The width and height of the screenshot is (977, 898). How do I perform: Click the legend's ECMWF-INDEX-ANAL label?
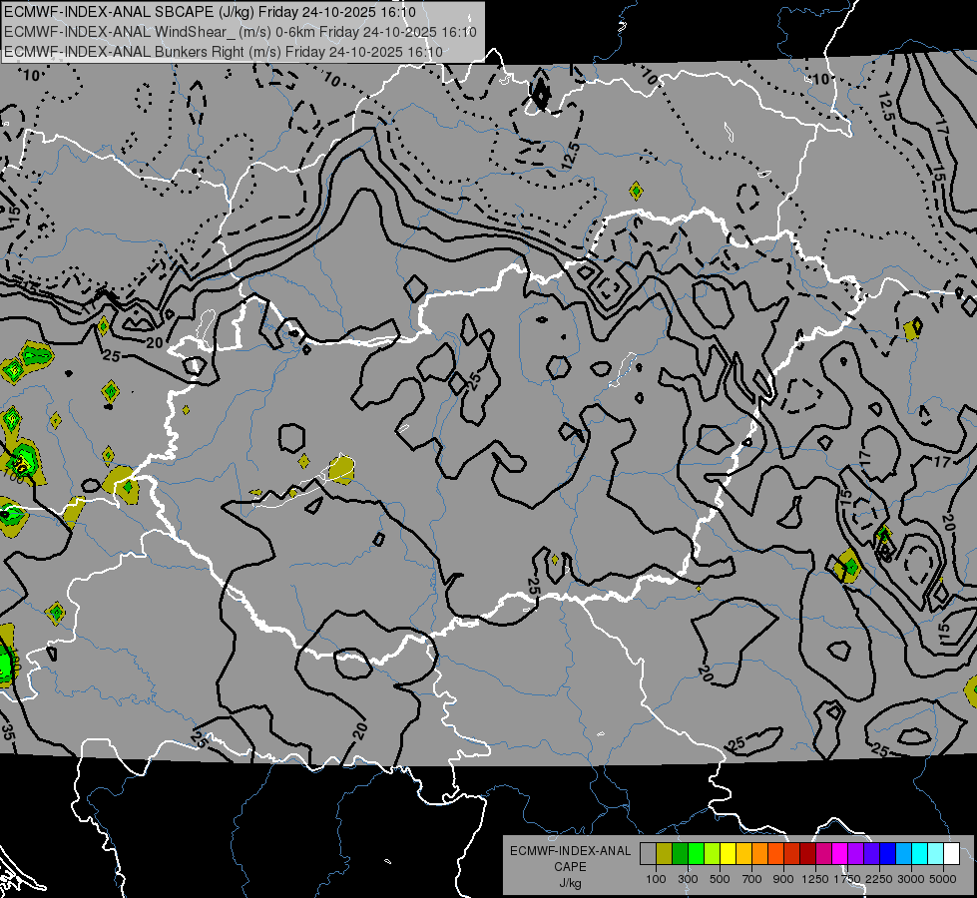(570, 851)
